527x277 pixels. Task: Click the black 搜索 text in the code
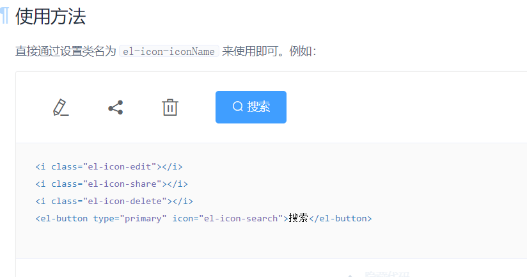[298, 218]
